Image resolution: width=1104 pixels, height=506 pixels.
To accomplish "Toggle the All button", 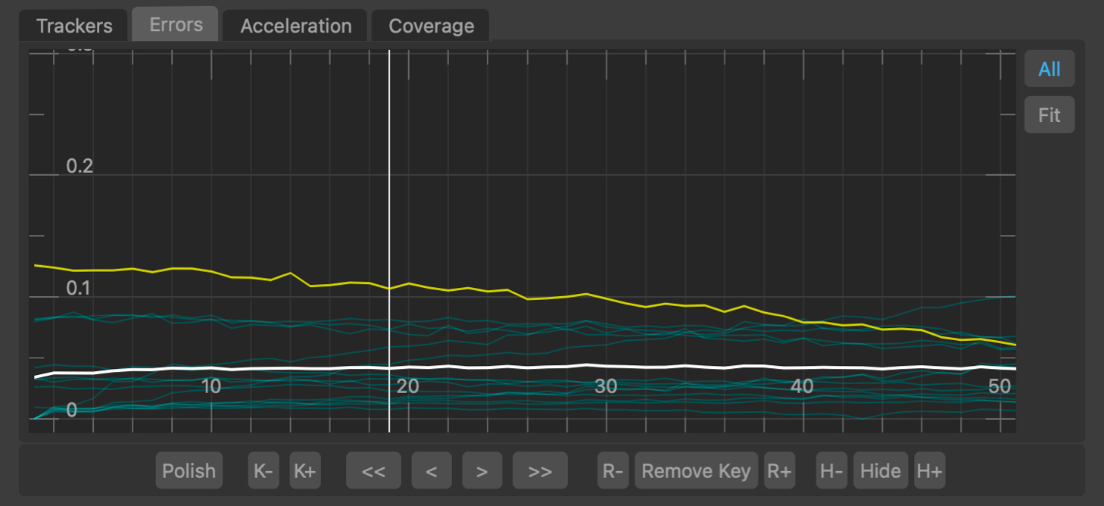I will tap(1049, 70).
